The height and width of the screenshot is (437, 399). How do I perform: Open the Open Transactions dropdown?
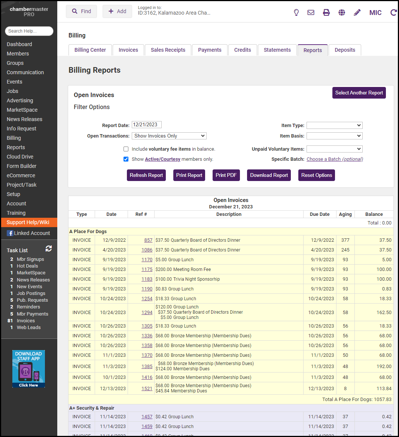click(x=169, y=136)
